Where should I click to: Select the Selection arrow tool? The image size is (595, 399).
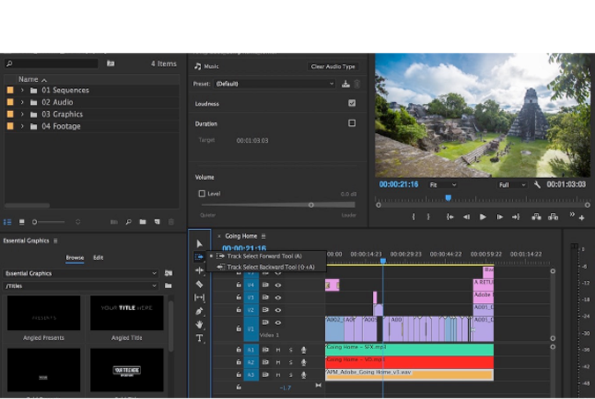point(199,244)
